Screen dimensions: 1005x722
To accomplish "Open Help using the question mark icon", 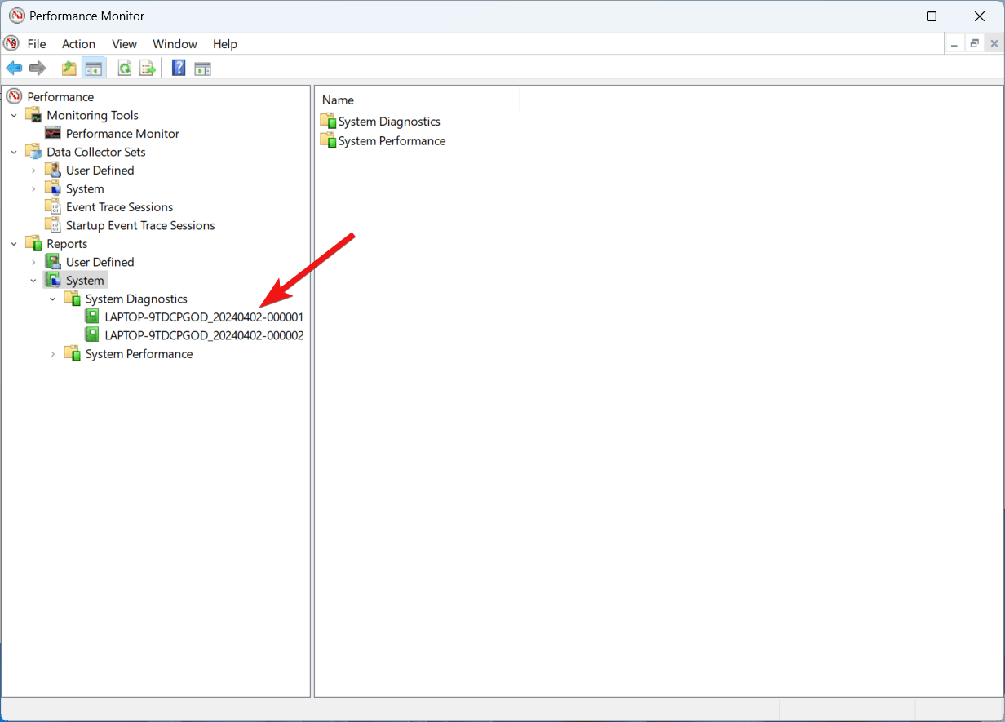I will click(179, 69).
